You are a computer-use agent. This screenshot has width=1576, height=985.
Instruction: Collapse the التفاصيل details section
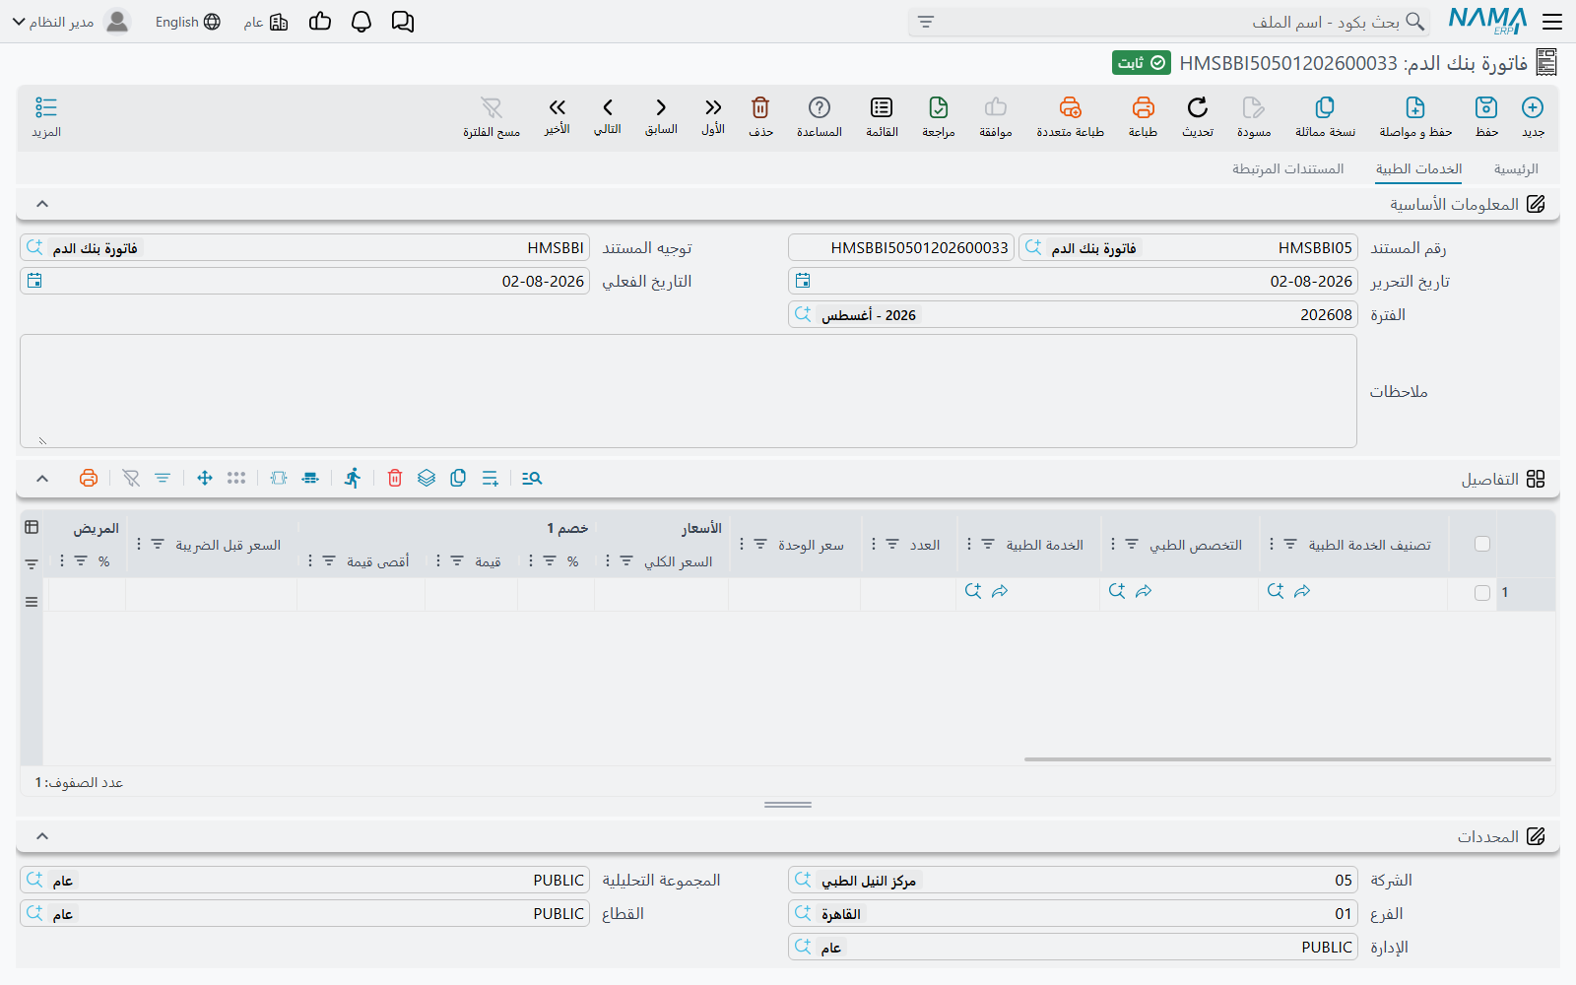42,479
